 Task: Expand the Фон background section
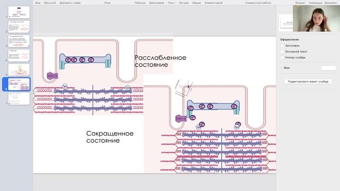[282, 68]
